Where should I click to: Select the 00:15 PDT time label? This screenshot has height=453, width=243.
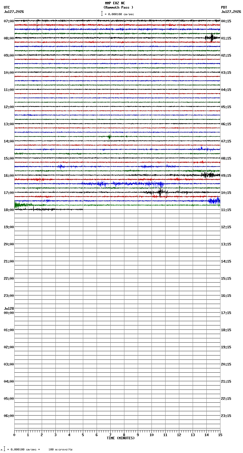tap(226, 21)
